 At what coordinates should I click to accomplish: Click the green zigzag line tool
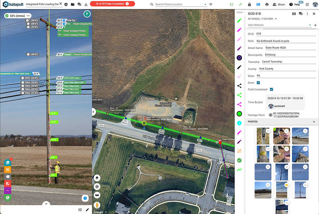(239, 169)
